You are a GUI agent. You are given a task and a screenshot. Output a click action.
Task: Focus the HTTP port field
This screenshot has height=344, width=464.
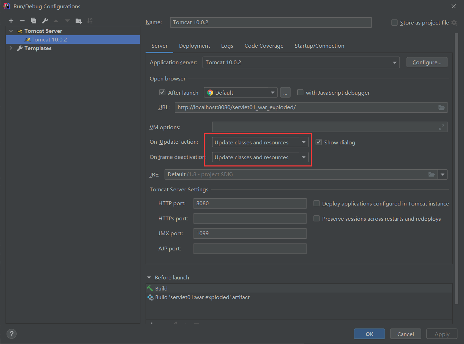tap(250, 203)
